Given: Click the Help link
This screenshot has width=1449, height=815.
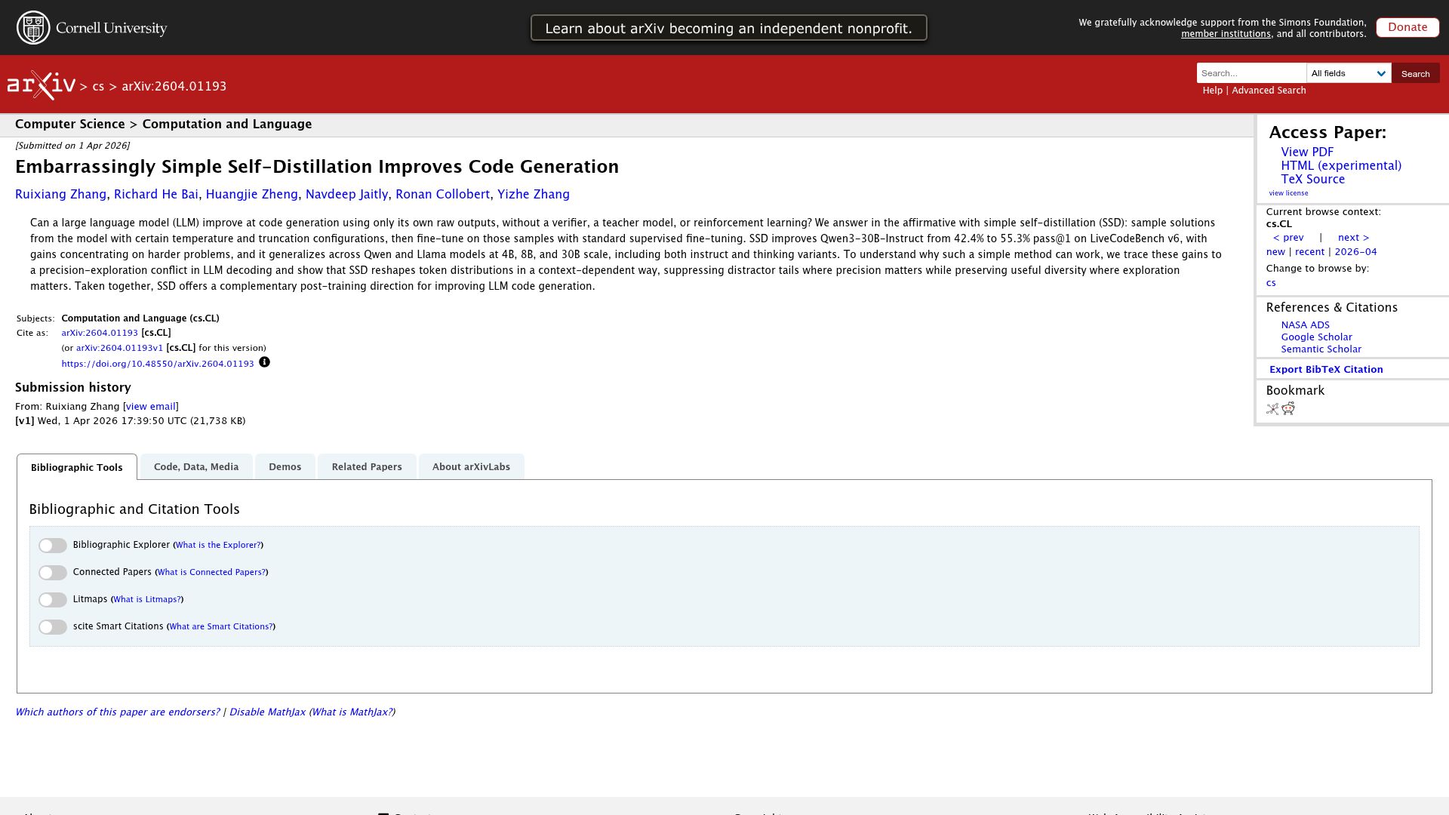Looking at the screenshot, I should tap(1212, 91).
